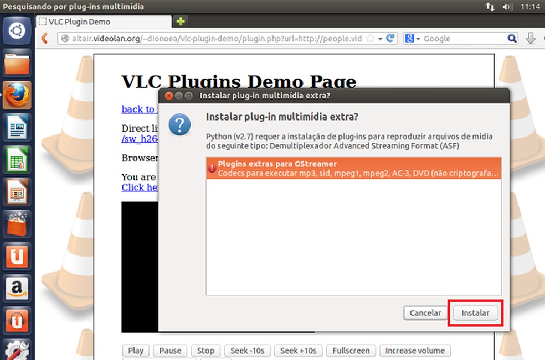The height and width of the screenshot is (360, 545).
Task: Open the address bar history dropdown arrow
Action: [381, 38]
